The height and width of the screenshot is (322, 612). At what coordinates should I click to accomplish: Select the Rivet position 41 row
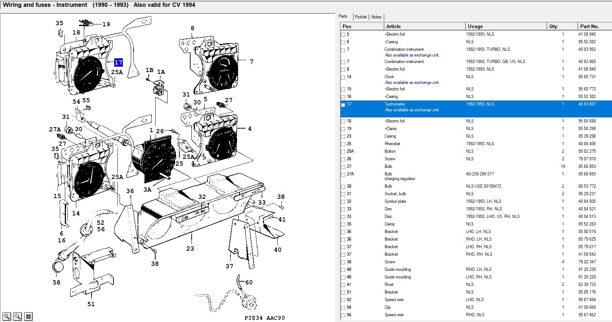(x=389, y=285)
